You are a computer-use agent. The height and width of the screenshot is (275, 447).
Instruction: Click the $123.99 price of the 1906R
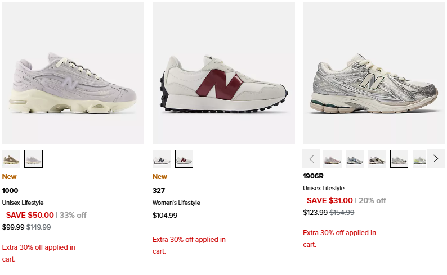[x=315, y=213]
